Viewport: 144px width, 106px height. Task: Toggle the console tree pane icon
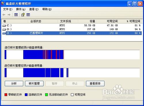[16, 15]
